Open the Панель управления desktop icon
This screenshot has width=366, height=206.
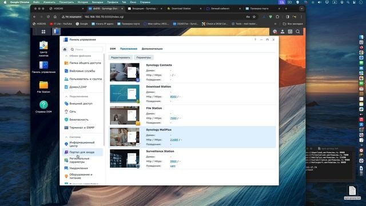[x=43, y=68]
